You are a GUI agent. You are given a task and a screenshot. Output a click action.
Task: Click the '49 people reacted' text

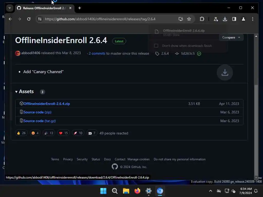[x=114, y=133]
